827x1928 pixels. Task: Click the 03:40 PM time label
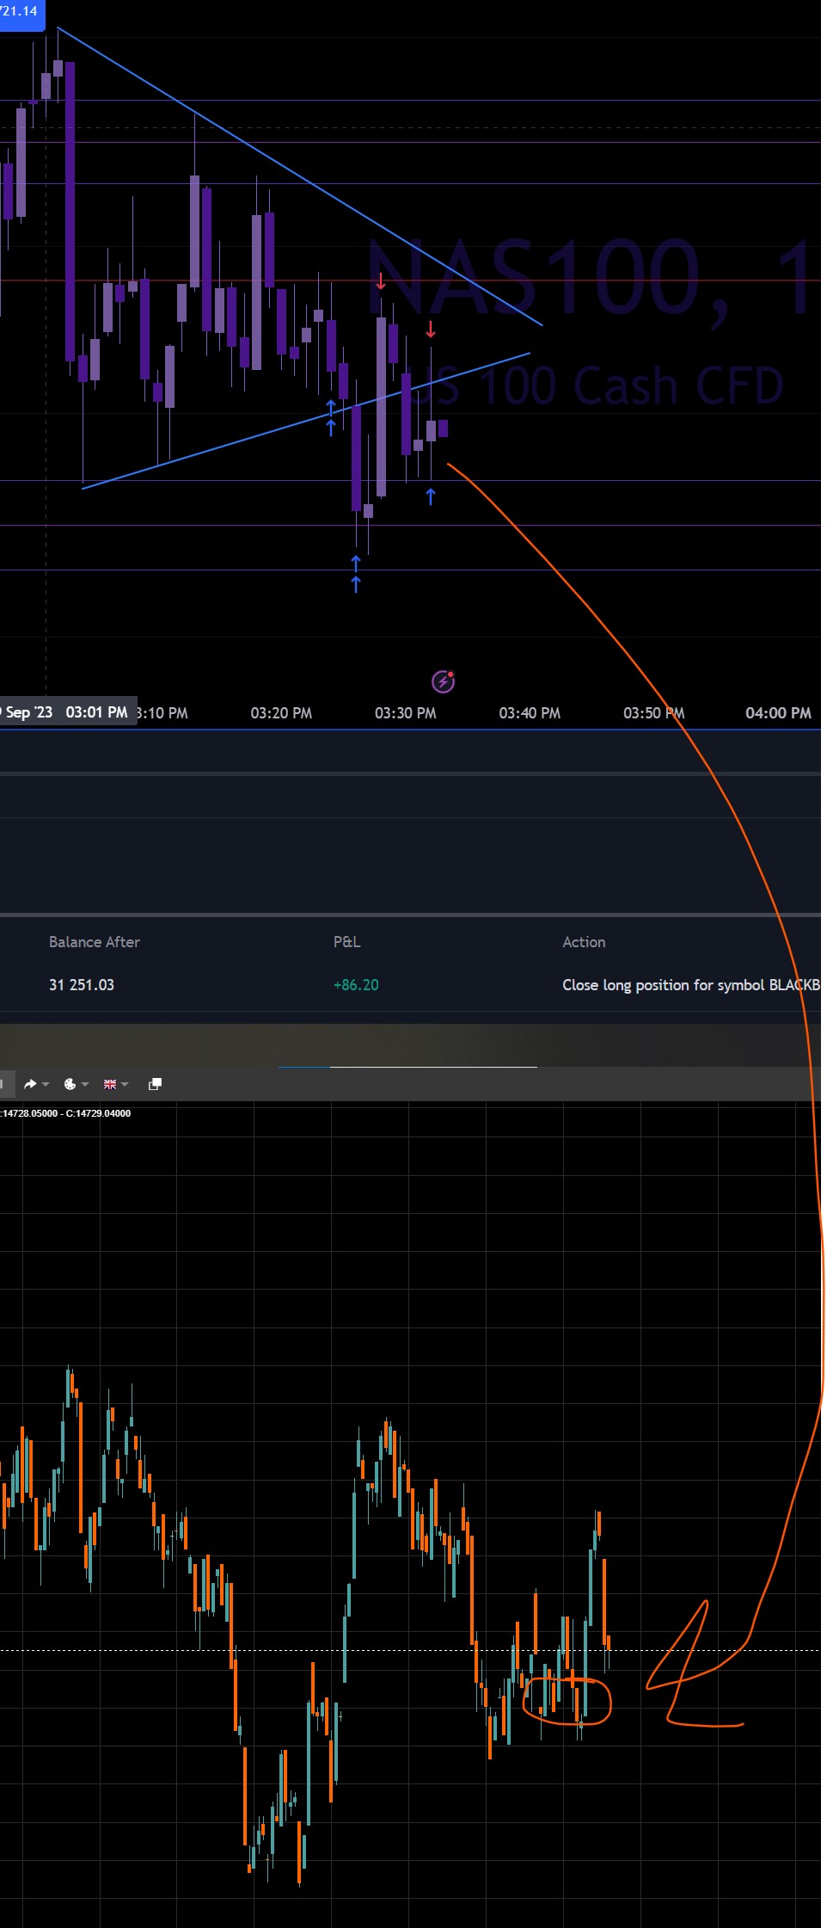530,713
